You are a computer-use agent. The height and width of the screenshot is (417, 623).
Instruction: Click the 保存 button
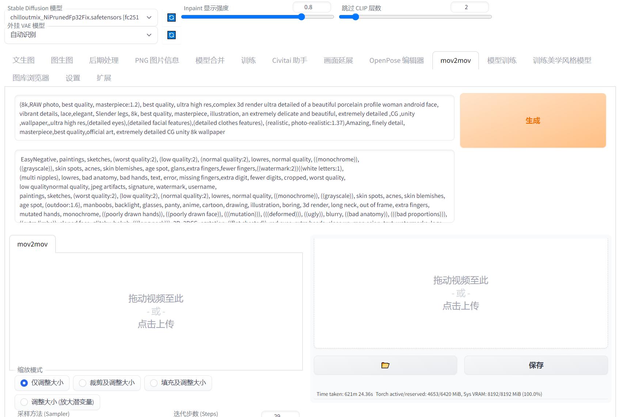pyautogui.click(x=536, y=365)
